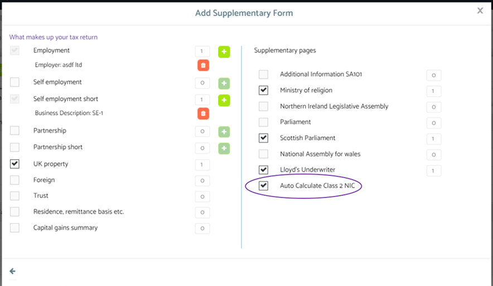Add another Self employment short form
This screenshot has width=493, height=286.
(224, 100)
